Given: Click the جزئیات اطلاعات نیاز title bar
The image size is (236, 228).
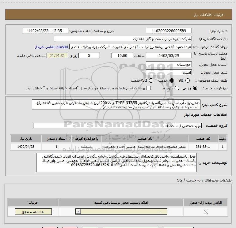Looking at the screenshot, I should (x=119, y=14).
